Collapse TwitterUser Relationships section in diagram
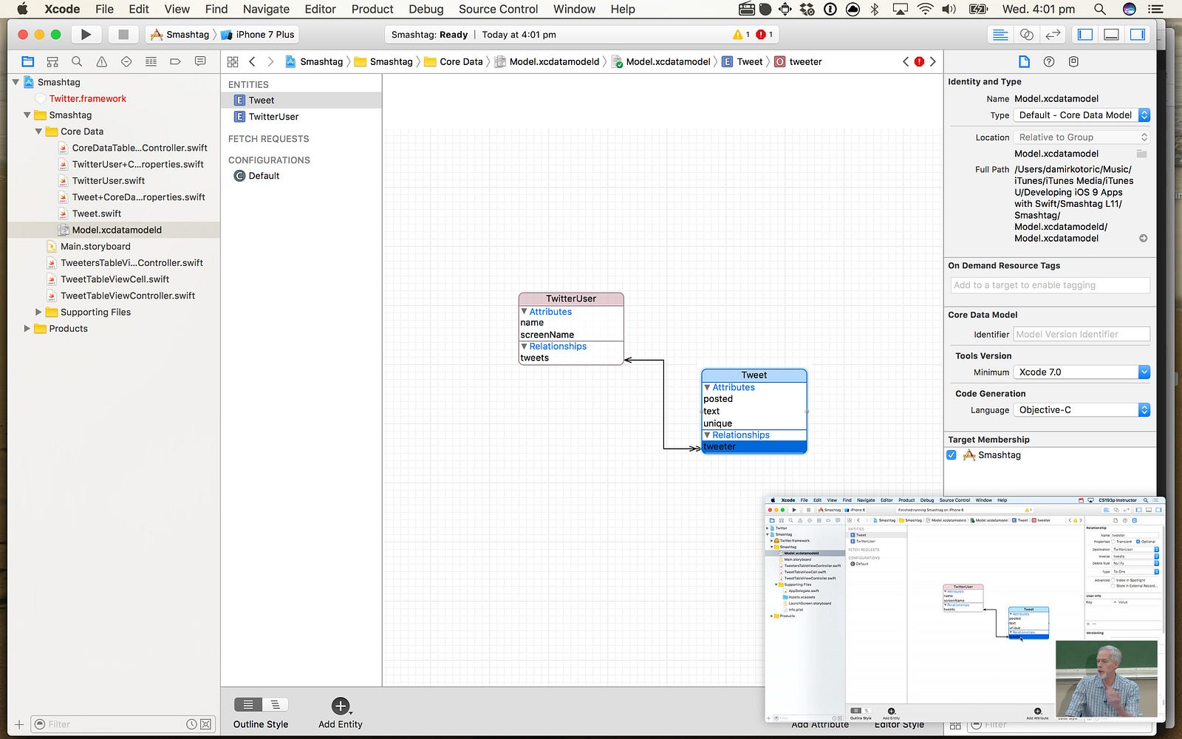1182x739 pixels. pyautogui.click(x=524, y=346)
